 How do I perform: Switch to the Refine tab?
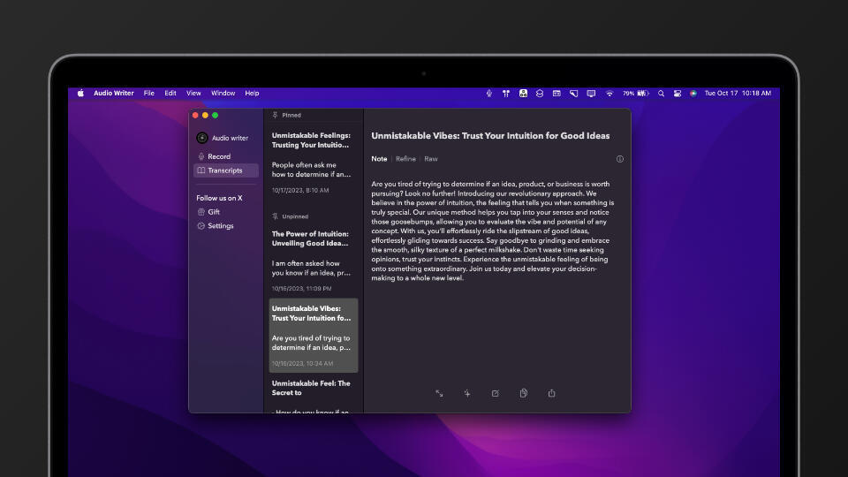pyautogui.click(x=405, y=159)
